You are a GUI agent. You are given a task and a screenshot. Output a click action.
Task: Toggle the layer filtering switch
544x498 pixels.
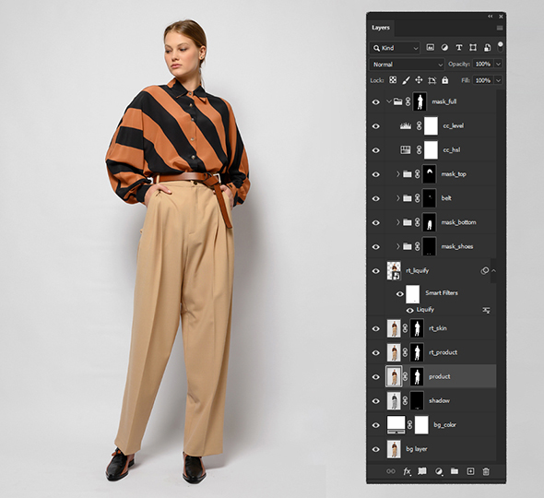tap(501, 47)
